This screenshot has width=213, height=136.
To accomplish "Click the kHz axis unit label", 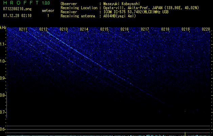I will pos(3,28).
